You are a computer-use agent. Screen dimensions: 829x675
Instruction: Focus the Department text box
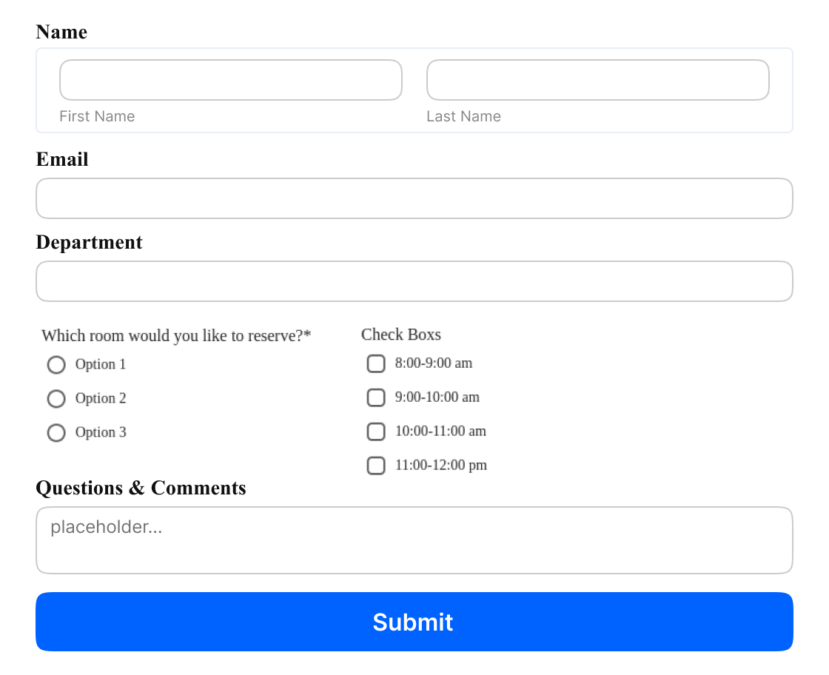coord(414,281)
